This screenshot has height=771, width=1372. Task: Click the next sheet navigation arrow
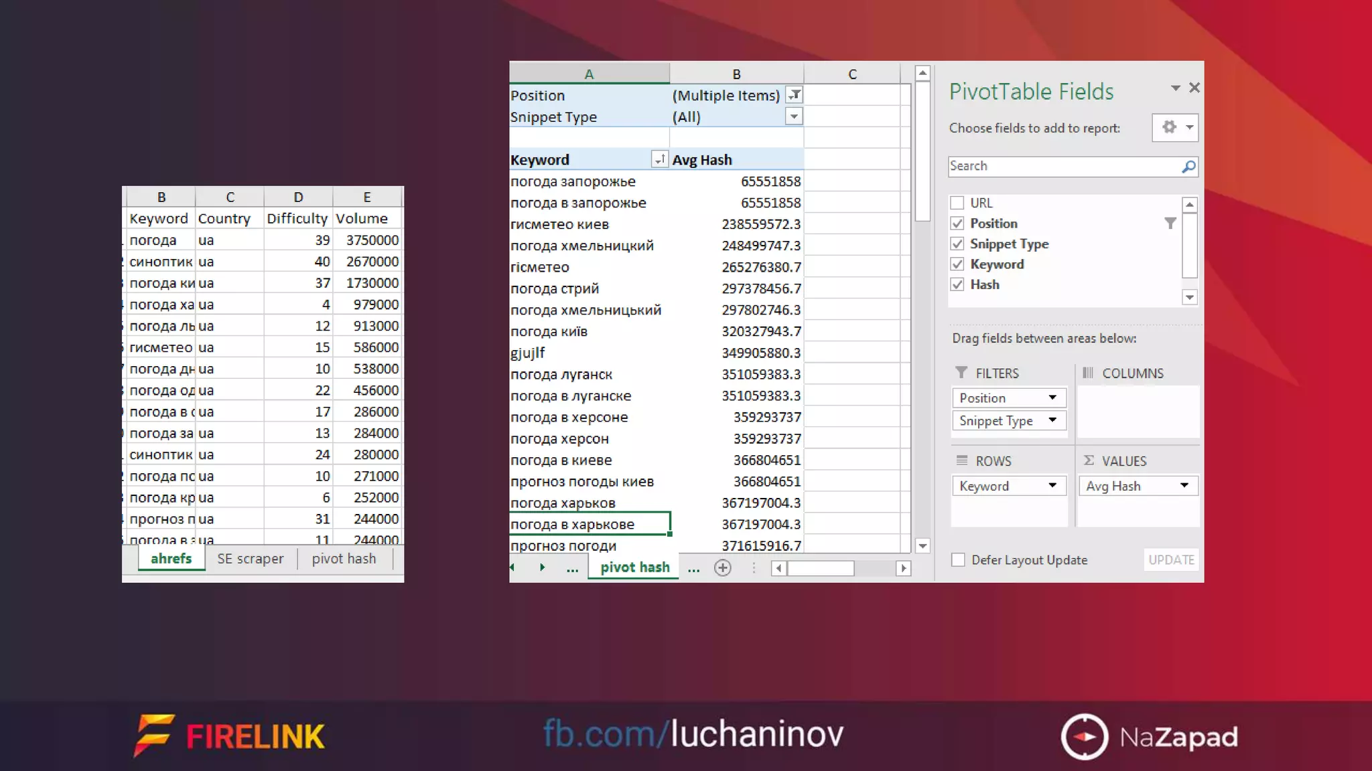click(542, 568)
